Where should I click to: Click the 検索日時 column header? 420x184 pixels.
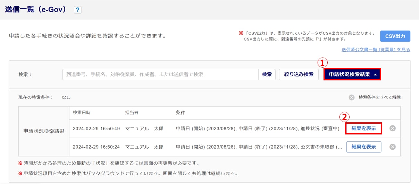tap(82, 113)
